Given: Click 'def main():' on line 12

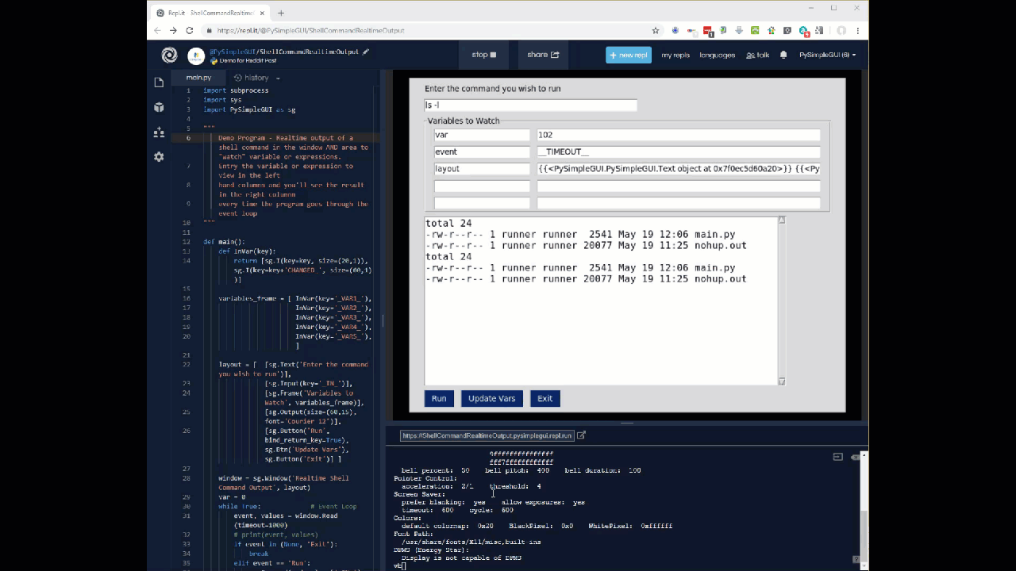Looking at the screenshot, I should [224, 242].
